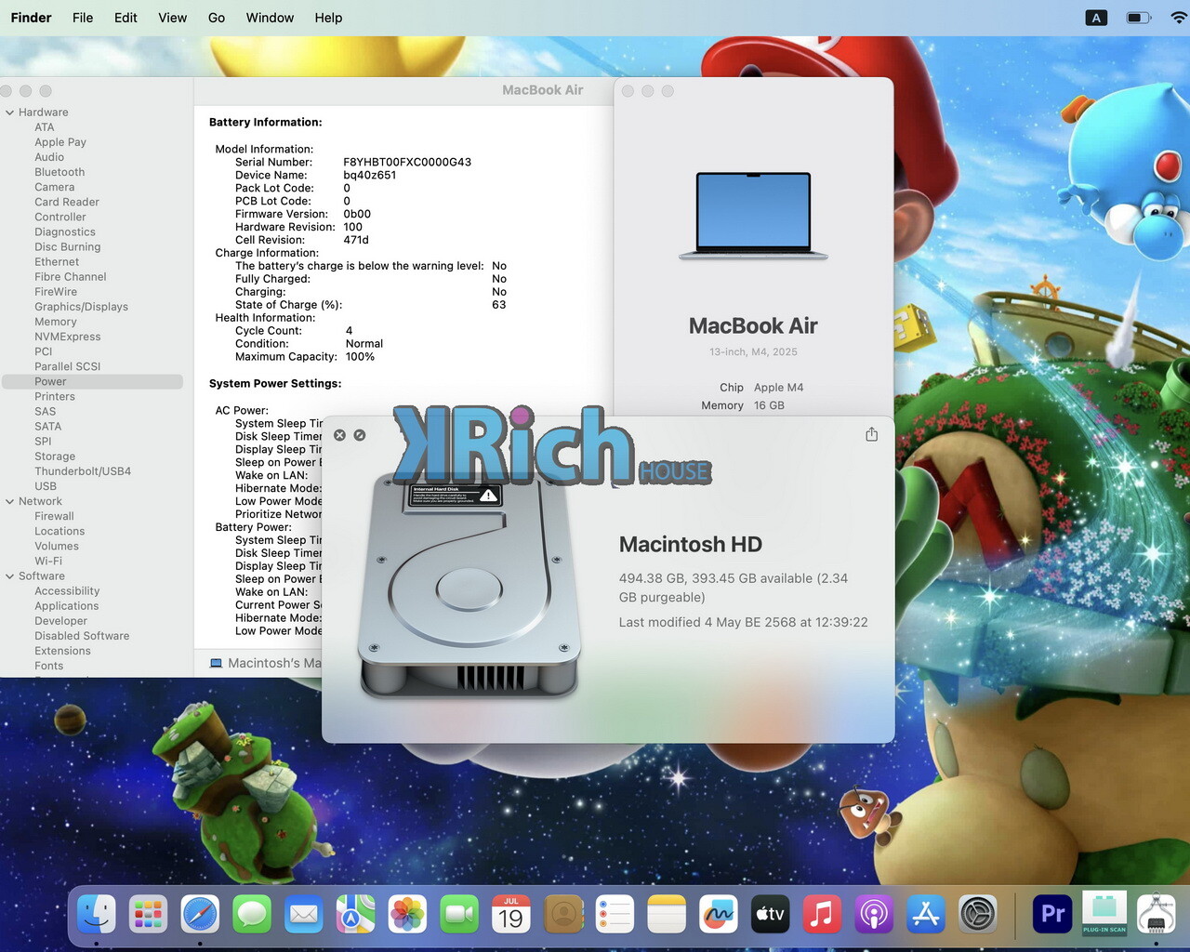Viewport: 1190px width, 952px height.
Task: Click System Information chip icon in Dock
Action: point(1157,915)
